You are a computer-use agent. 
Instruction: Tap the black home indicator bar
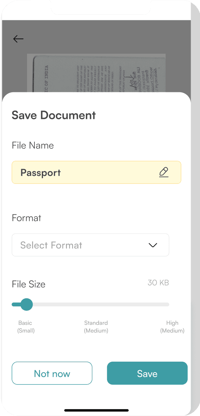pyautogui.click(x=96, y=410)
